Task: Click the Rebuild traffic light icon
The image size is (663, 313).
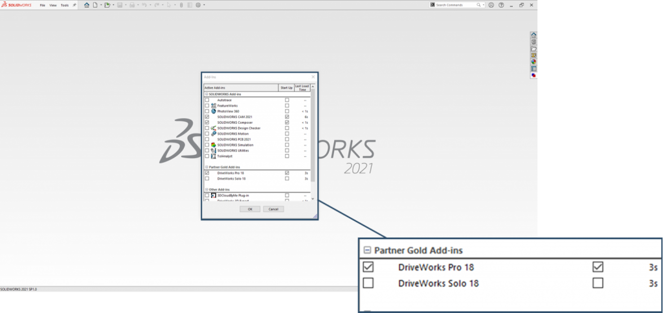Action: (x=181, y=5)
